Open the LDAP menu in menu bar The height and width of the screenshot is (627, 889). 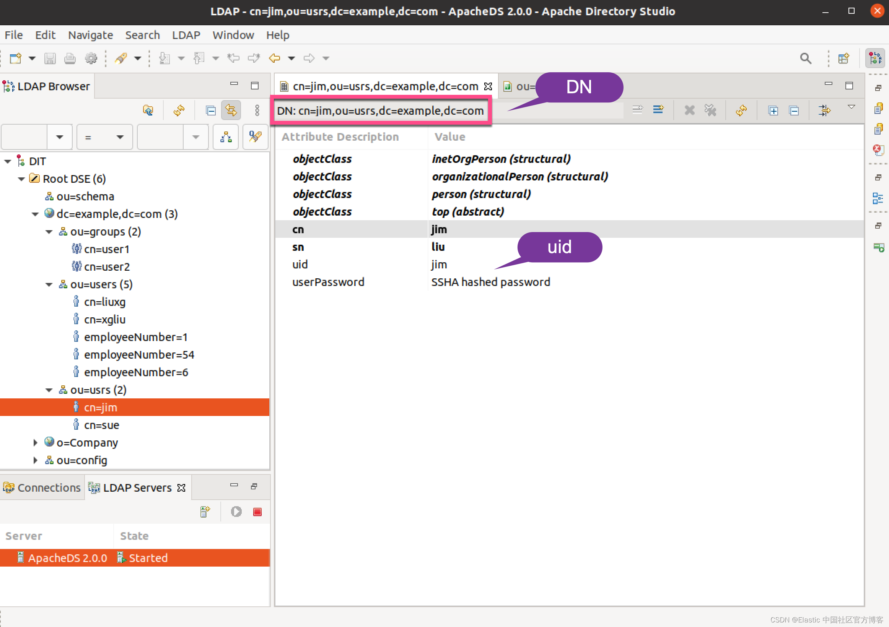(186, 35)
